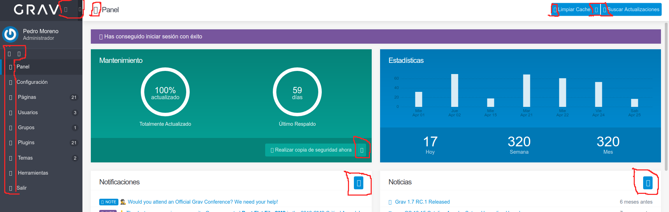Image resolution: width=669 pixels, height=212 pixels.
Task: Click Realizar copia de seguridad ahora
Action: (311, 150)
